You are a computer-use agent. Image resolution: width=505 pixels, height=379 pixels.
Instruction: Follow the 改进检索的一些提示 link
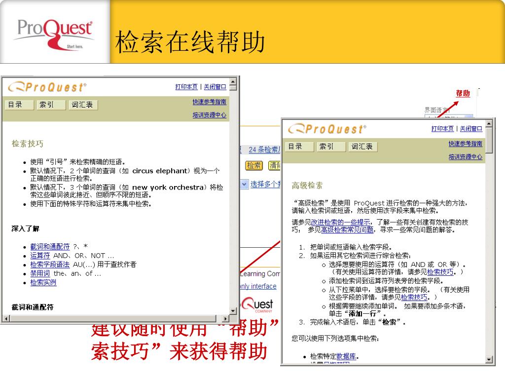[x=341, y=222]
